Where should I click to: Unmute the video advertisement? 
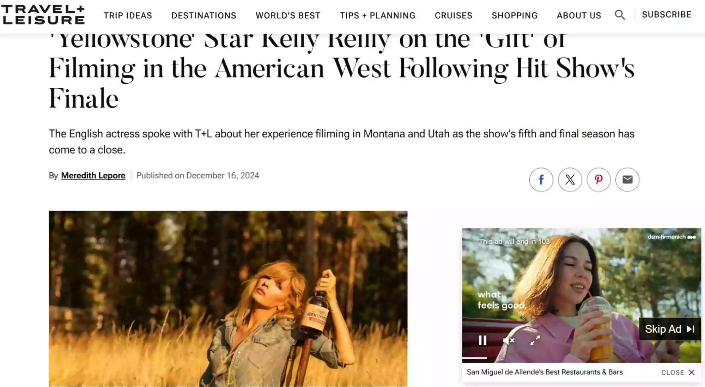click(x=509, y=341)
